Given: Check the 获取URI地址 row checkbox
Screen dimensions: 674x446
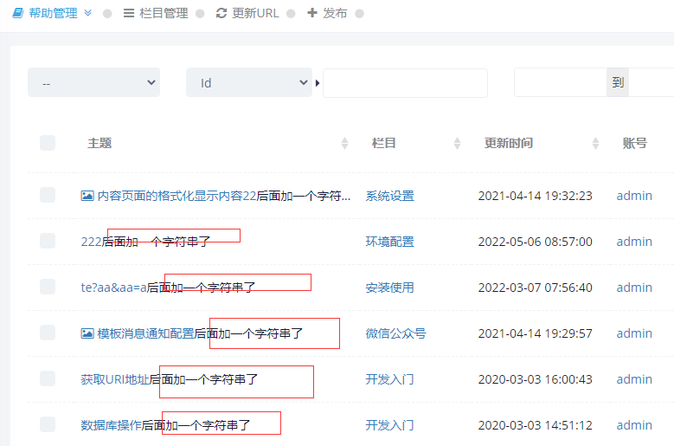Looking at the screenshot, I should [48, 379].
